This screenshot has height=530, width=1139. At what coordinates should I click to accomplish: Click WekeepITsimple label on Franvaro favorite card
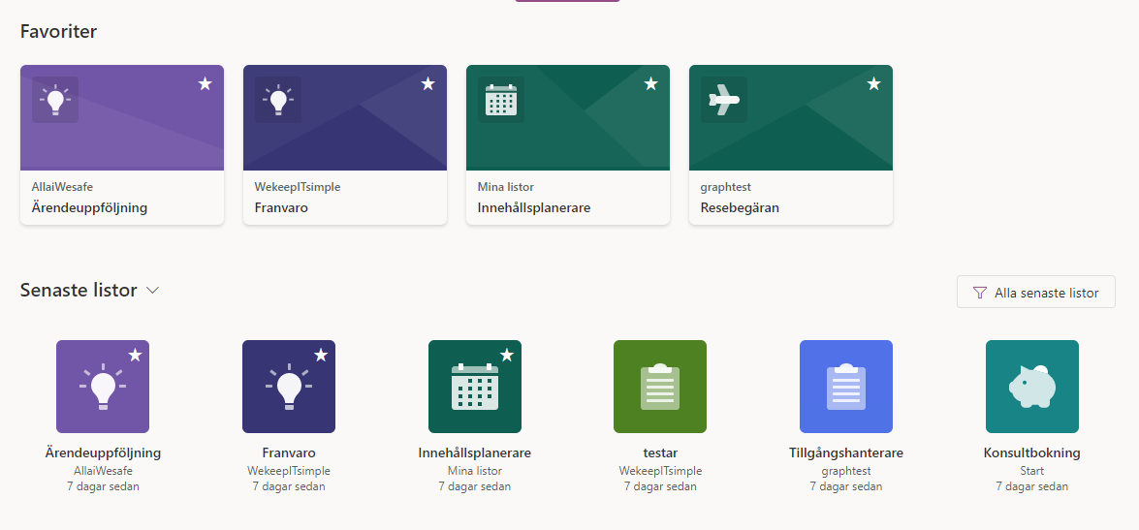[x=297, y=187]
